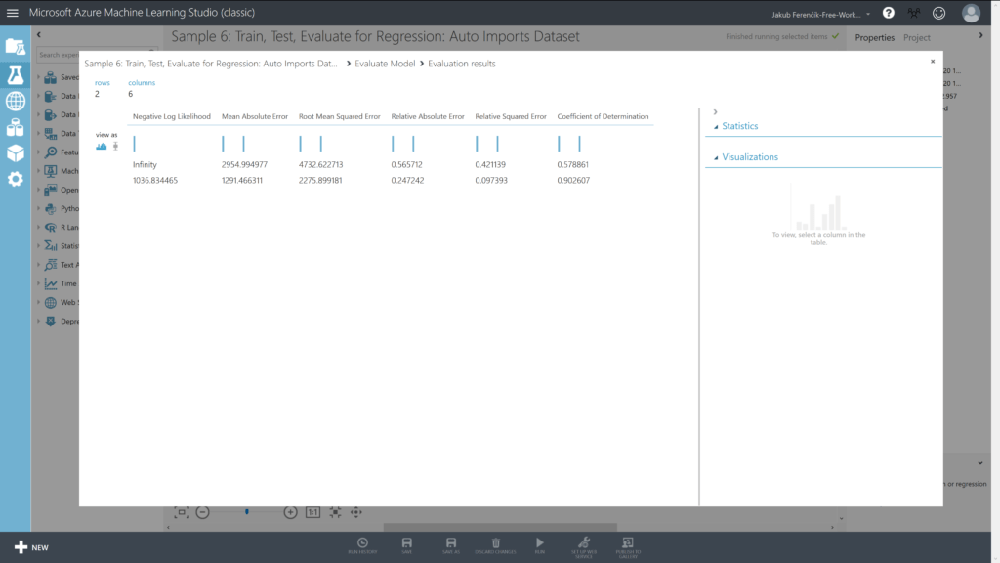
Task: Open the Web Services globe icon
Action: pyautogui.click(x=15, y=101)
